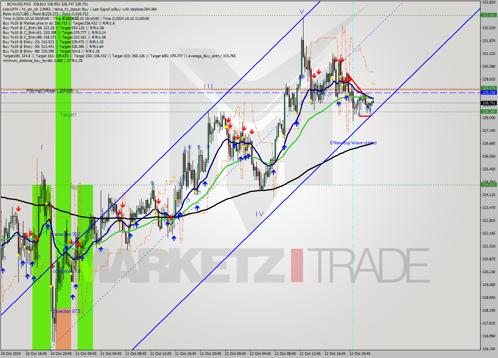The height and width of the screenshot is (358, 498).
Task: Click the 326.050 price axis label
Action: coord(489,156)
